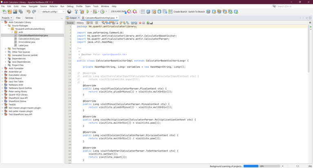Open the Profile Project dropdown arrow

[x=106, y=11]
